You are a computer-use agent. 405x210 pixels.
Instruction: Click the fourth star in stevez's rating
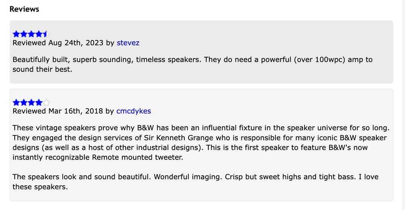(39, 34)
